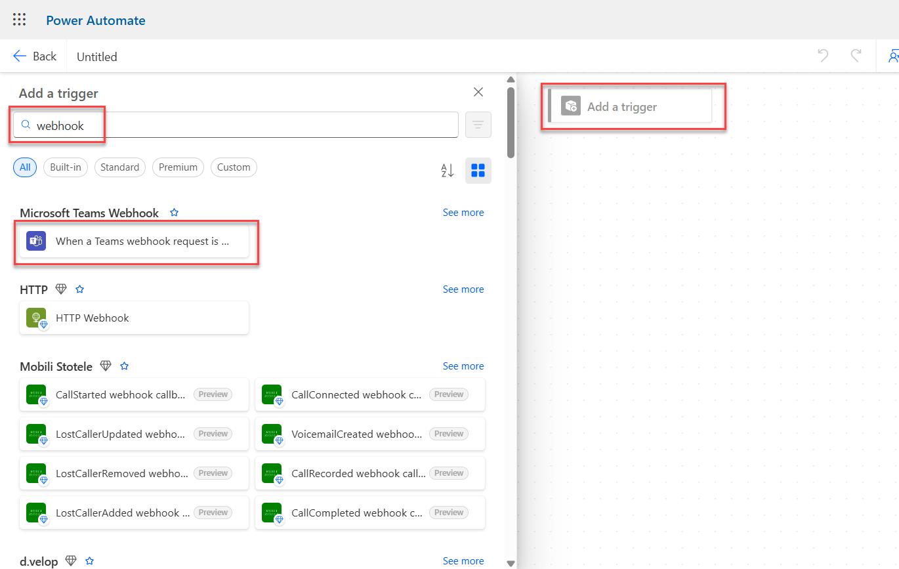The height and width of the screenshot is (569, 899).
Task: Click the Undo arrow icon
Action: coord(823,56)
